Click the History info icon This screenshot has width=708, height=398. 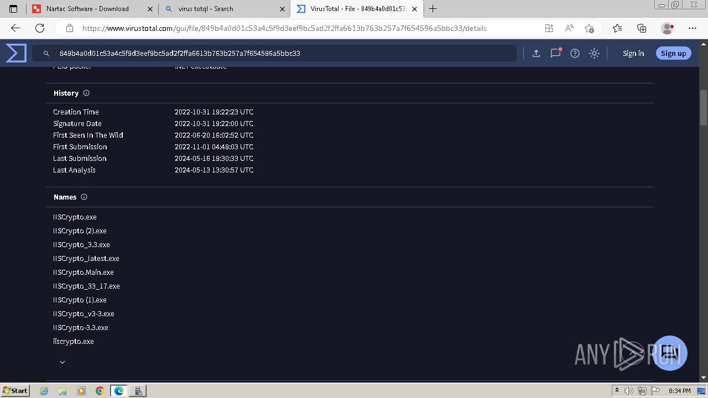86,93
